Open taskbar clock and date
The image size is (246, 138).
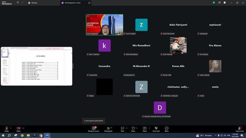[x=235, y=135]
